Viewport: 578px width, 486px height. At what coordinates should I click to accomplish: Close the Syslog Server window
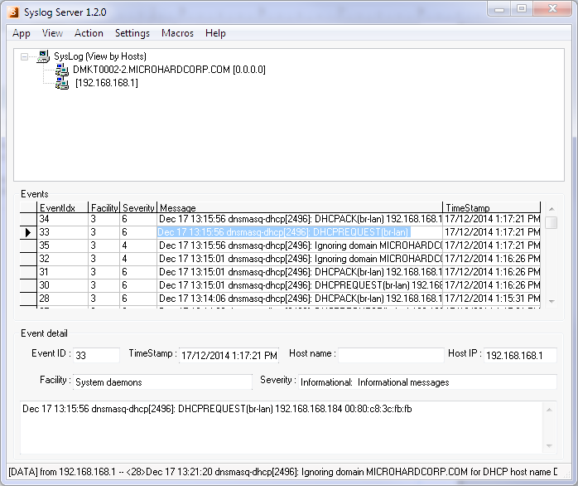[x=552, y=9]
